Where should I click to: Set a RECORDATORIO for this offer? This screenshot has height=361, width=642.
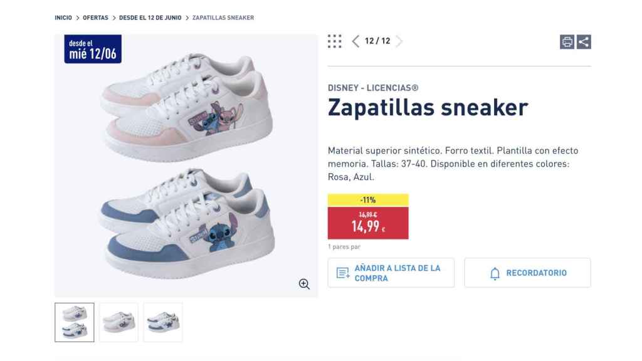pos(527,272)
